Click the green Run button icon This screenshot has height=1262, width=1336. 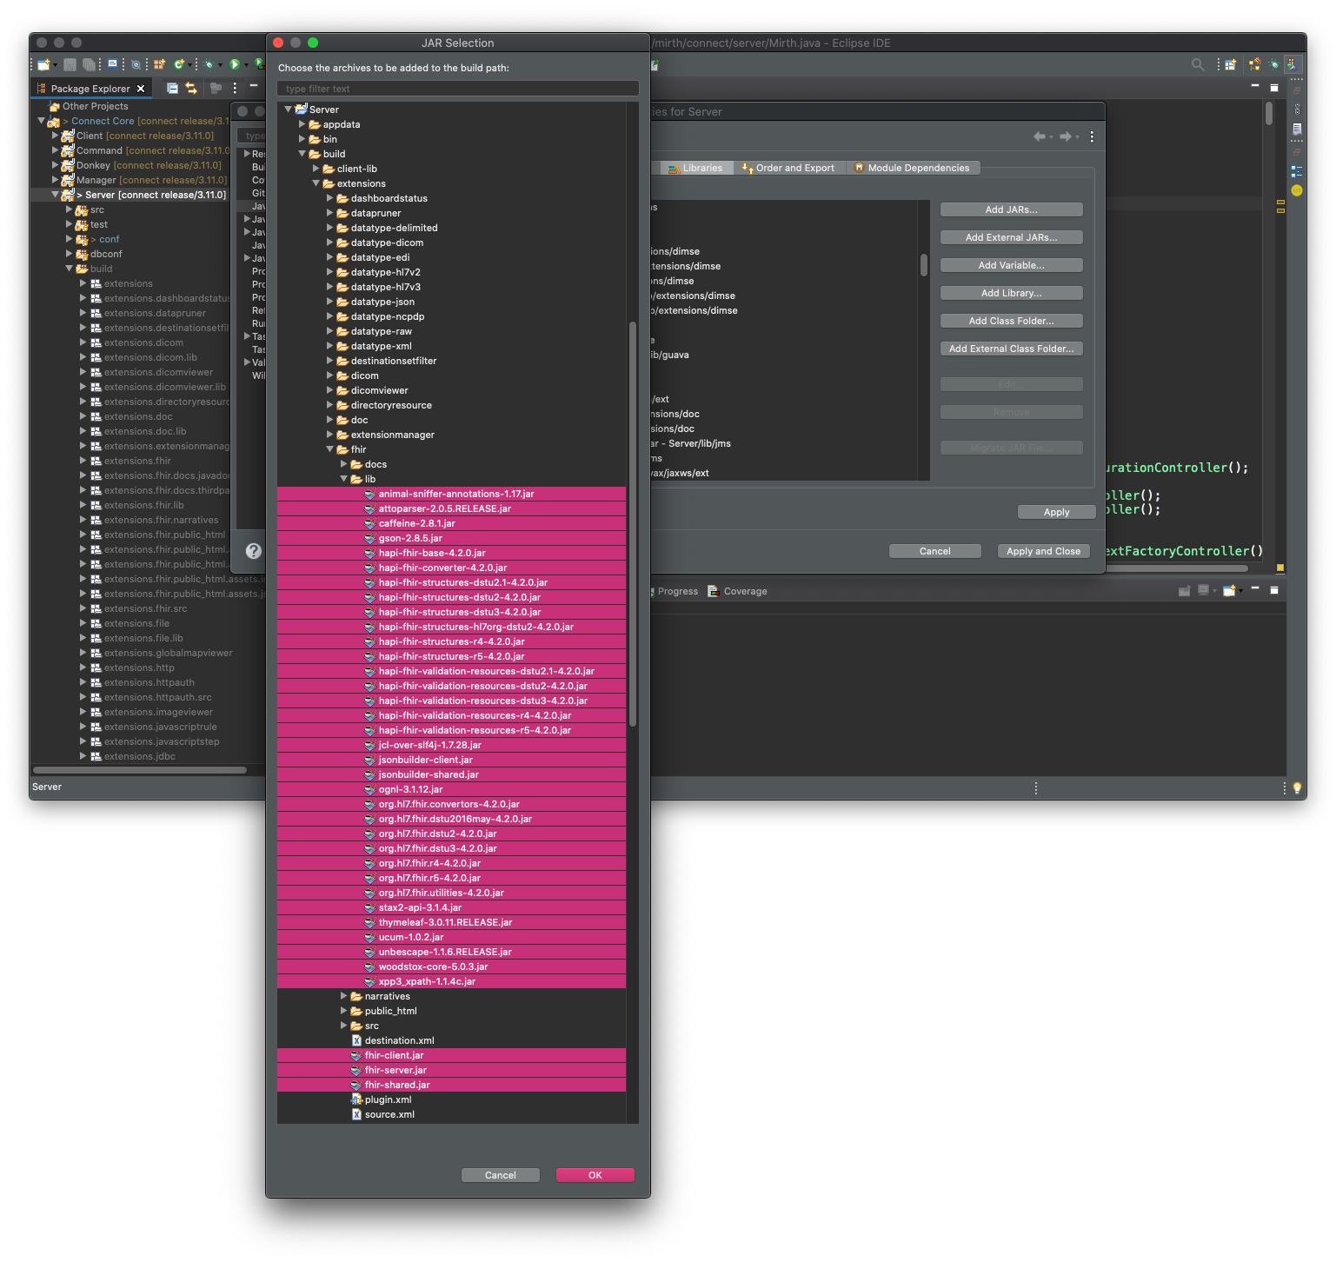234,64
